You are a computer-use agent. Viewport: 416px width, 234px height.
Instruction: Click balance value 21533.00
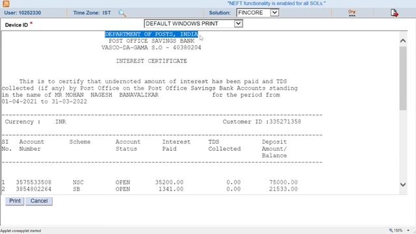283,189
